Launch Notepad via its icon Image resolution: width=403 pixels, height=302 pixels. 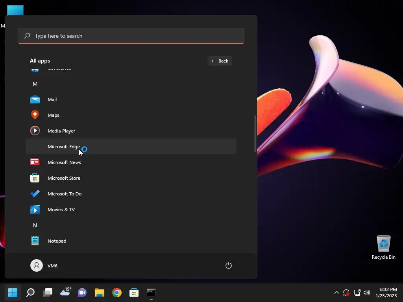[x=35, y=241]
